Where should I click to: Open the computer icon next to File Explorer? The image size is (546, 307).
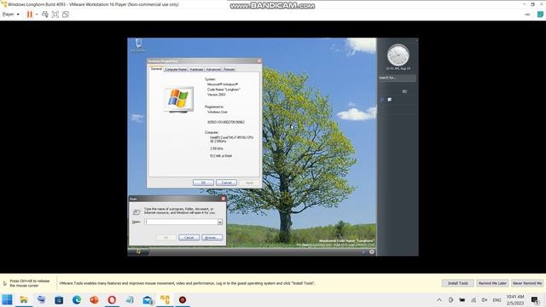tap(42, 299)
